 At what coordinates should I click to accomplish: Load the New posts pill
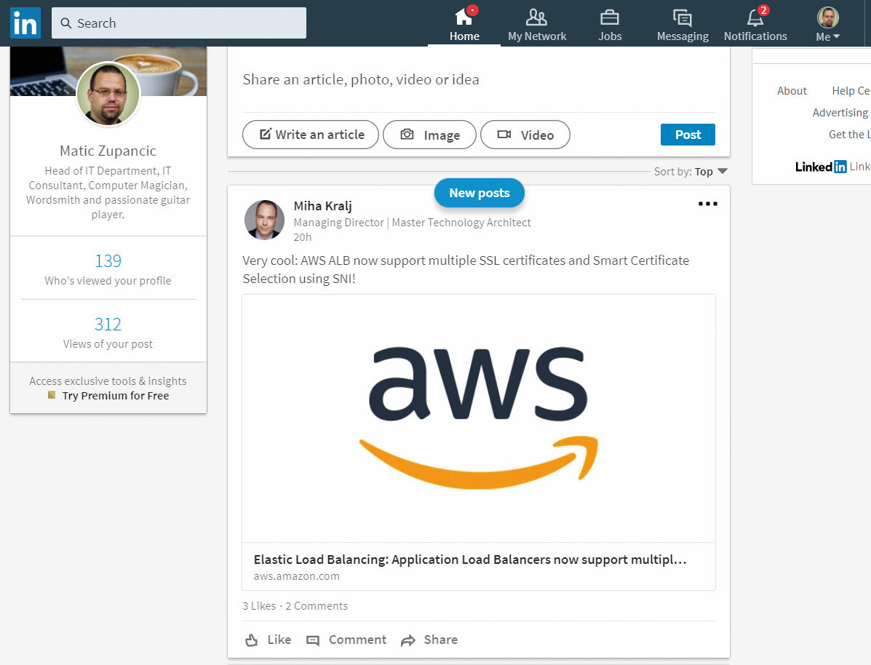480,193
